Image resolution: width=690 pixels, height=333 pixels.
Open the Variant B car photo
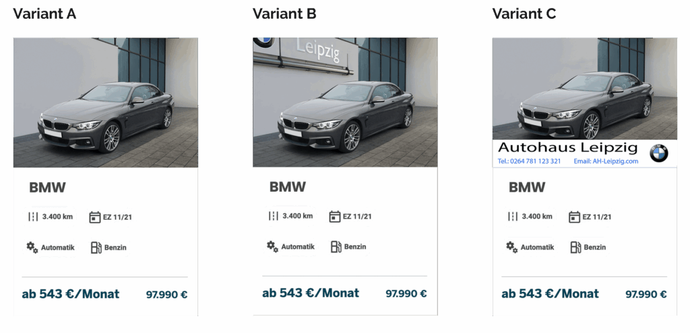click(x=345, y=102)
